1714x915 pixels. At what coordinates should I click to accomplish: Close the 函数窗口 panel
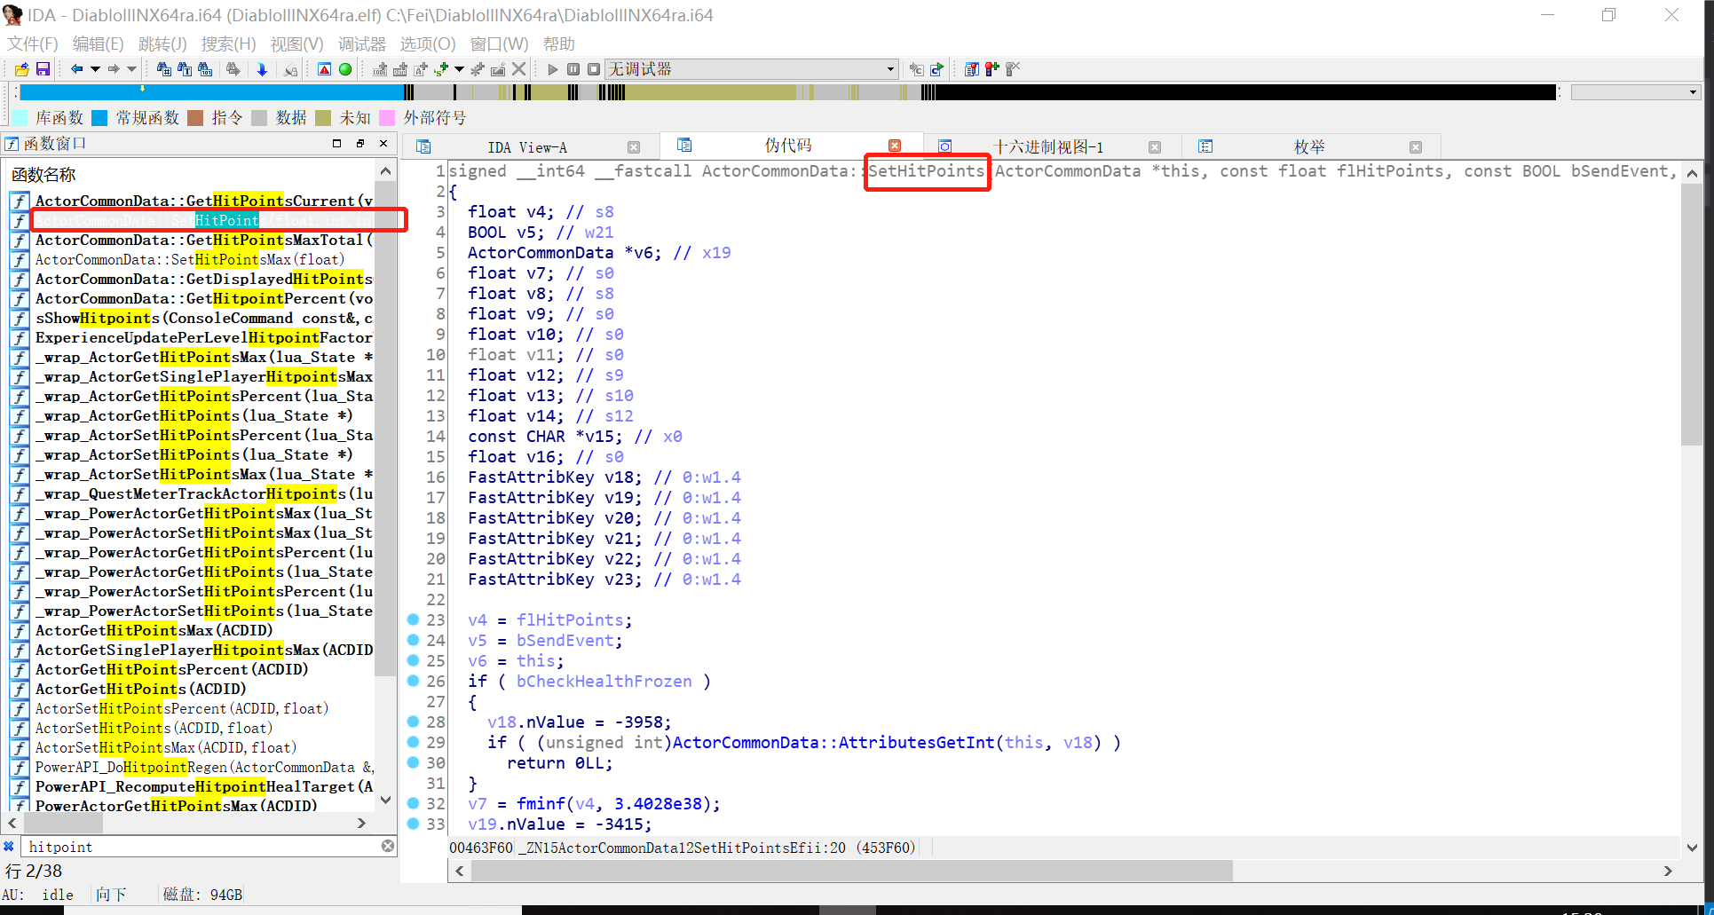(x=383, y=143)
